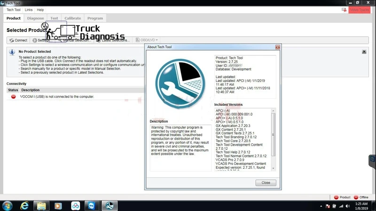The height and width of the screenshot is (211, 376).
Task: Click 'Database: Development' text
Action: [x=233, y=69]
